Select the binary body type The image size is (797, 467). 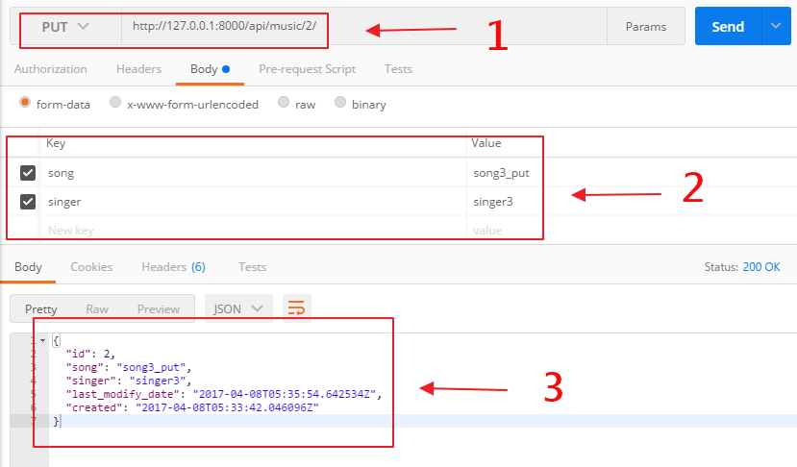[340, 102]
